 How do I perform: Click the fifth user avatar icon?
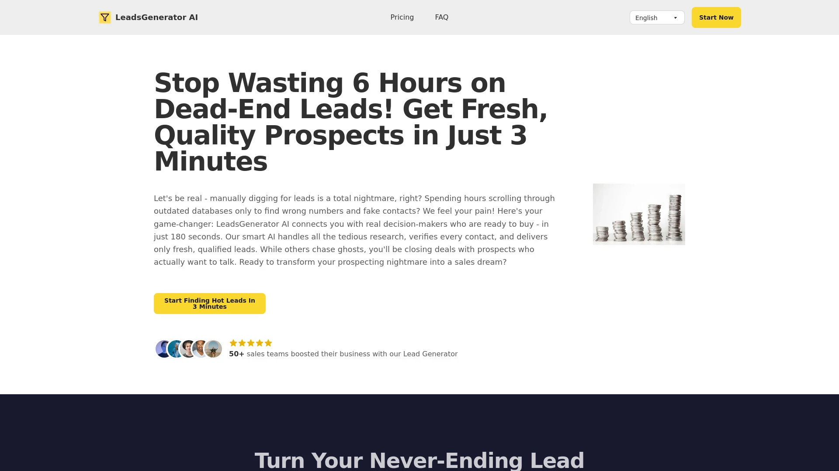[213, 348]
